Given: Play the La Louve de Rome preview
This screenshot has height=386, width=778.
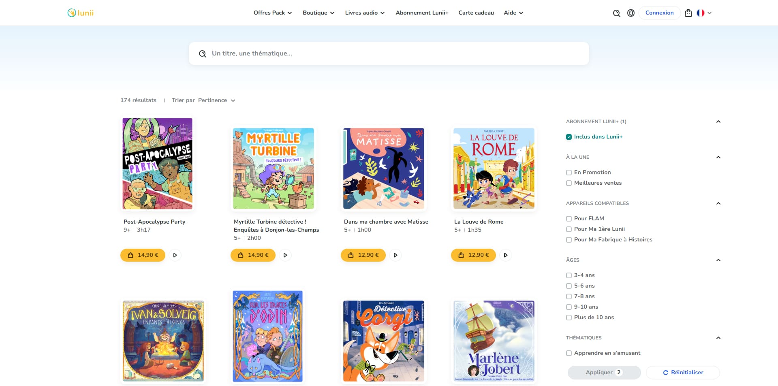Looking at the screenshot, I should (x=506, y=255).
